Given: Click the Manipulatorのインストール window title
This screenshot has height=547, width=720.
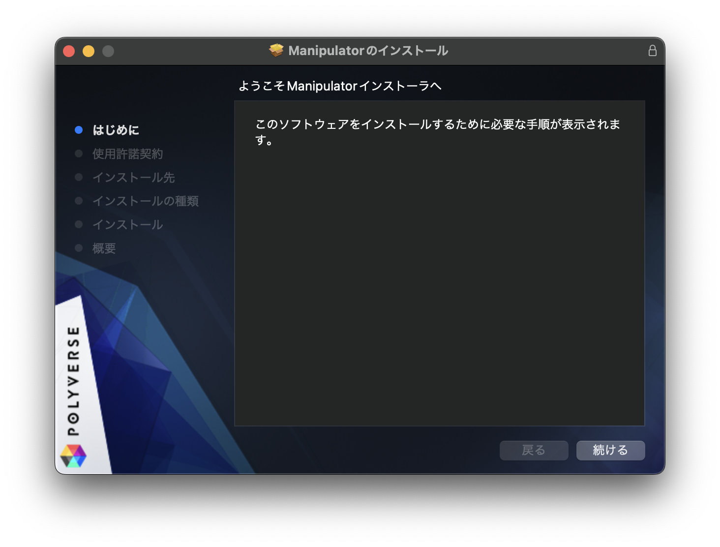Looking at the screenshot, I should 368,51.
